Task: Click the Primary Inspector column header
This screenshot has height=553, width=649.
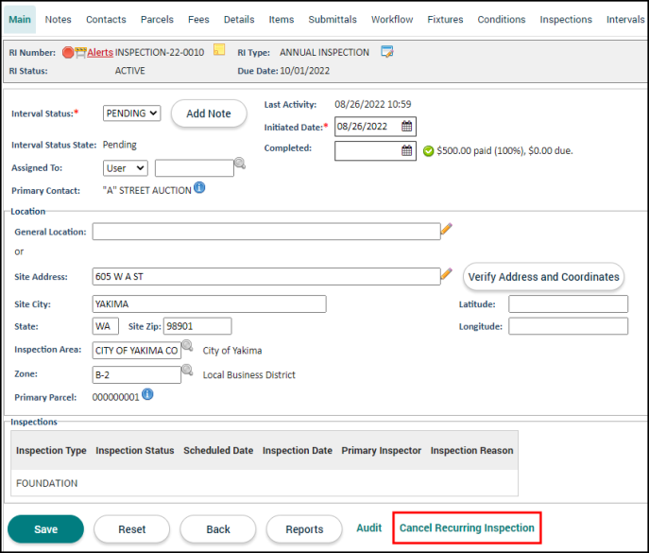Action: point(382,450)
